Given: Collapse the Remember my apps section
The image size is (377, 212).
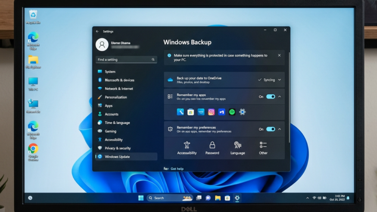Looking at the screenshot, I should pyautogui.click(x=280, y=97).
